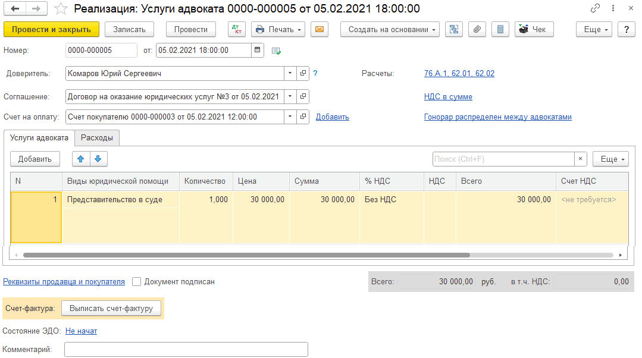Move row up with blue arrow
Viewport: 642px width, 358px height.
click(x=81, y=159)
